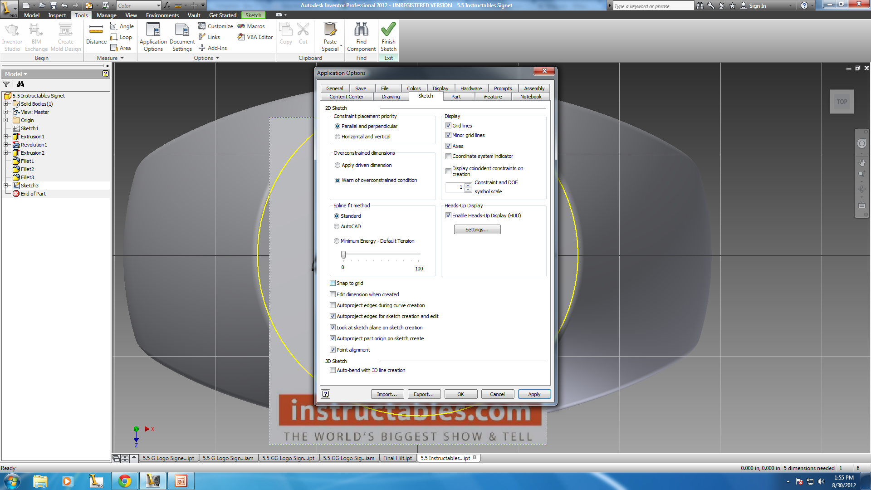Click the TOP face of ViewCube
The image size is (871, 490).
pos(842,102)
